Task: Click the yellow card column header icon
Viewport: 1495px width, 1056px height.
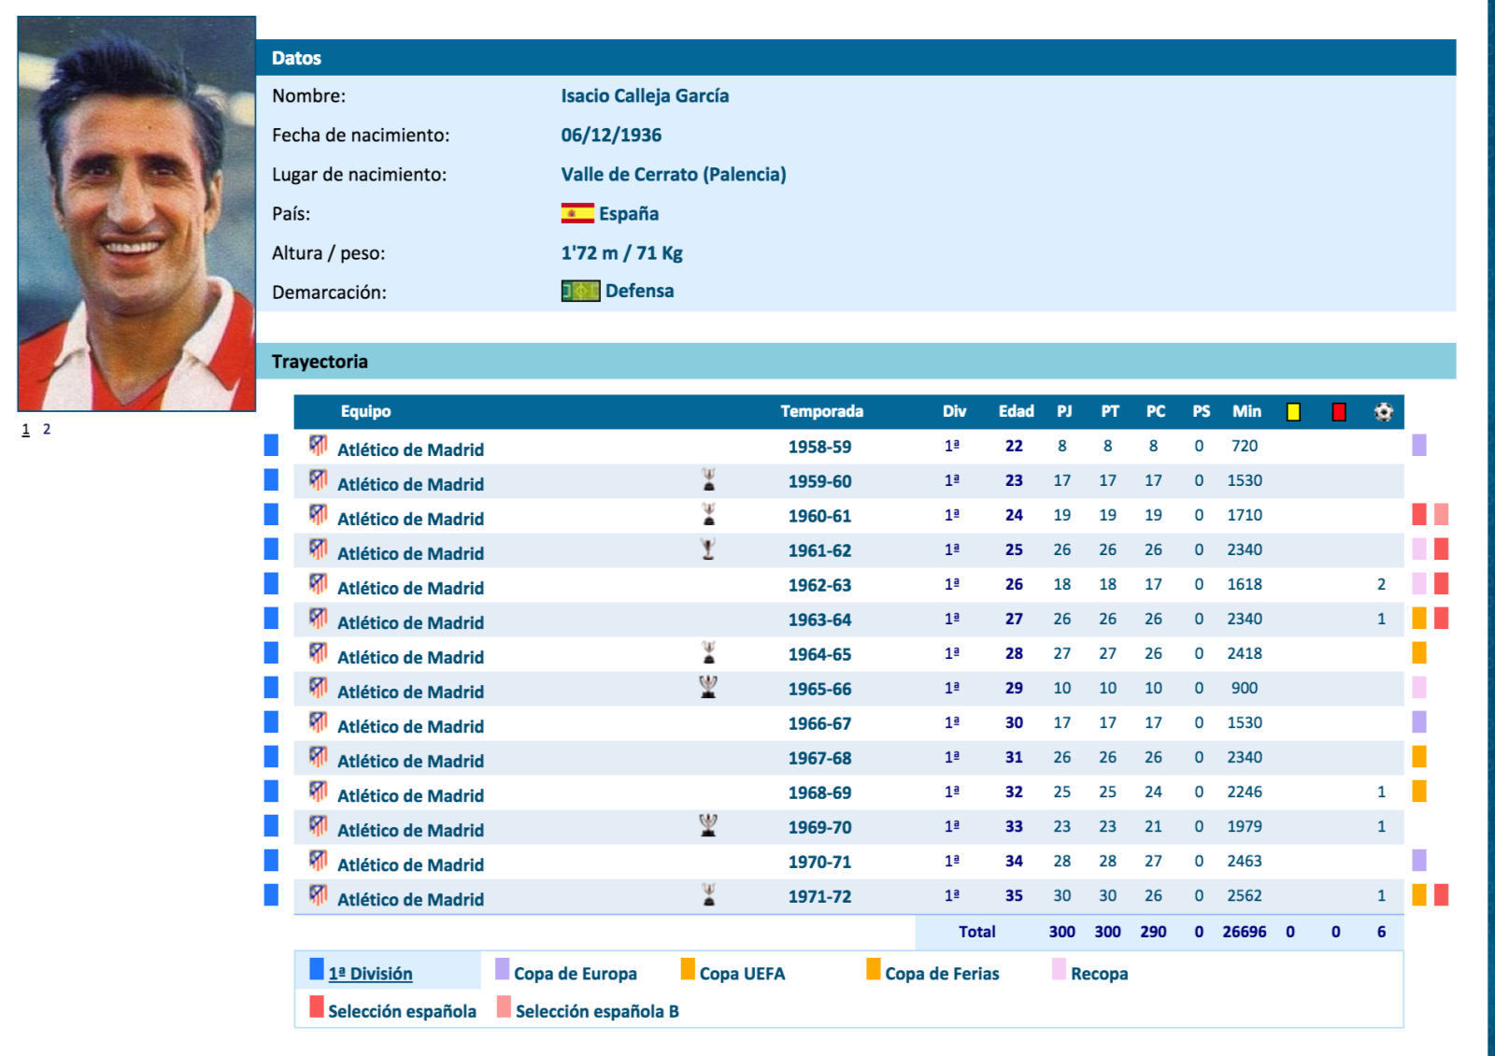Action: coord(1293,411)
